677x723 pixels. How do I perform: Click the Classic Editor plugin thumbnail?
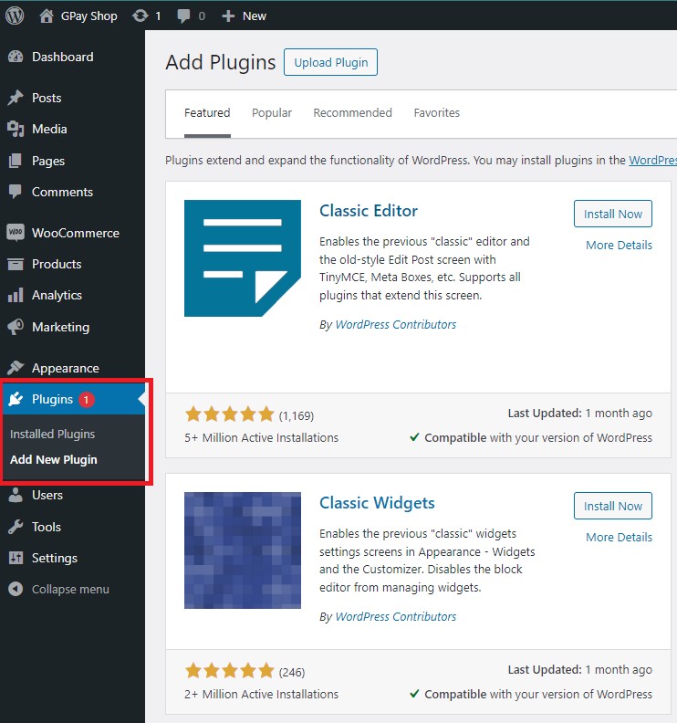click(243, 258)
